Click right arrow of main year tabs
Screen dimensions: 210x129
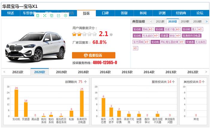(x=206, y=72)
